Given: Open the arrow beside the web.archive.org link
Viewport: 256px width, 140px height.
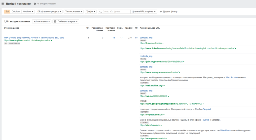Looking at the screenshot, I should 164,86.
